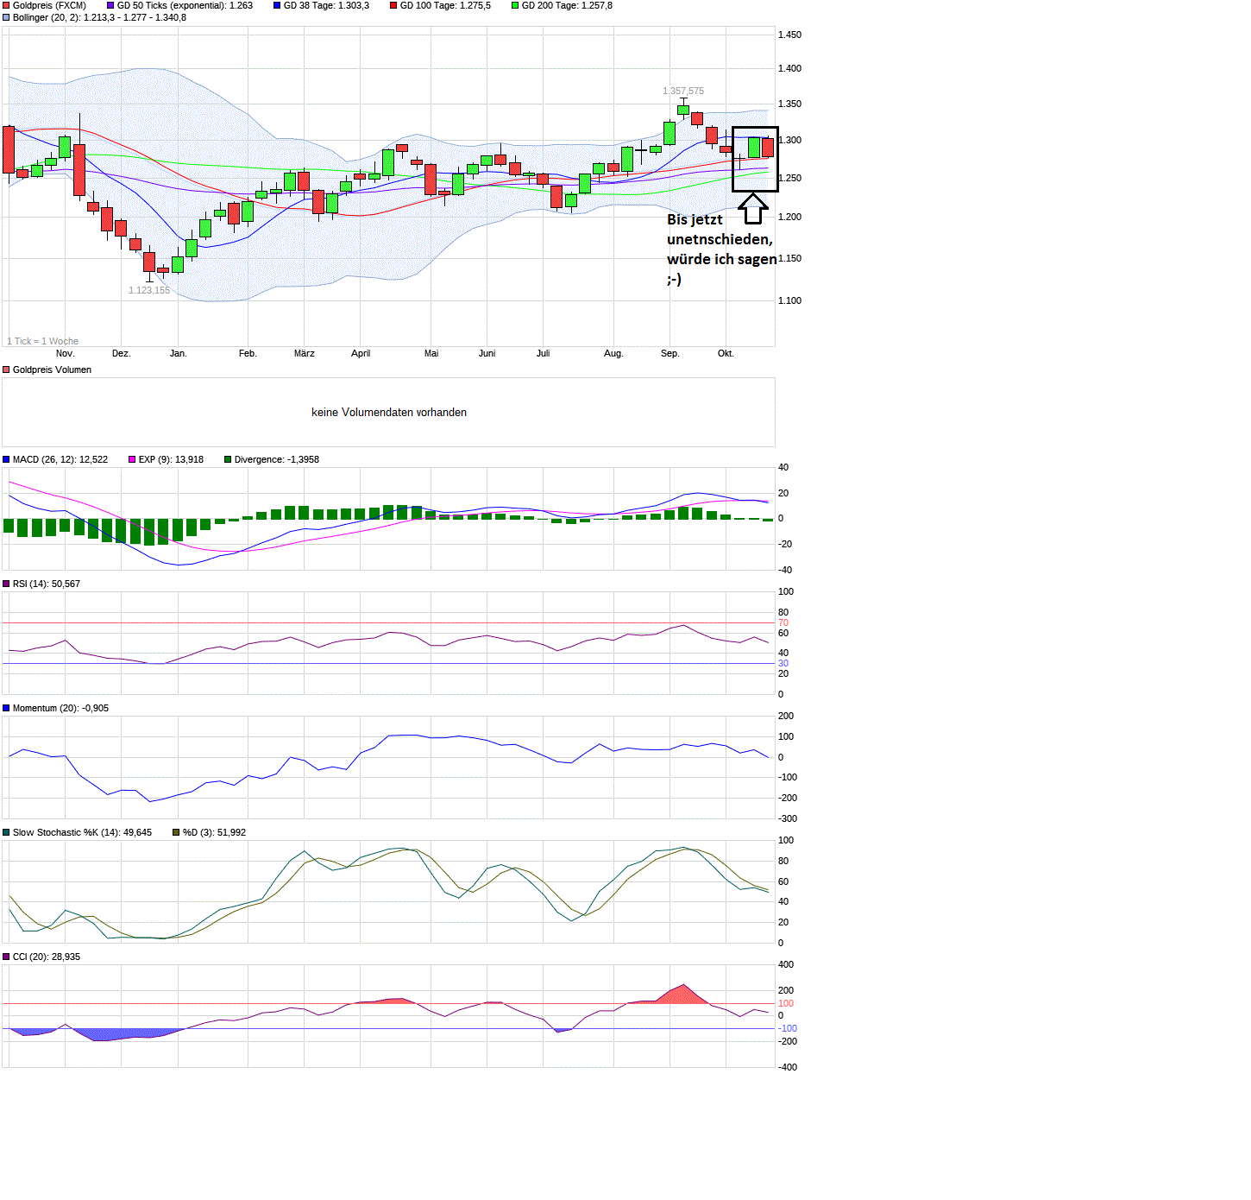The height and width of the screenshot is (1200, 1251).
Task: Select the RSI (14) panel icon
Action: pyautogui.click(x=7, y=584)
